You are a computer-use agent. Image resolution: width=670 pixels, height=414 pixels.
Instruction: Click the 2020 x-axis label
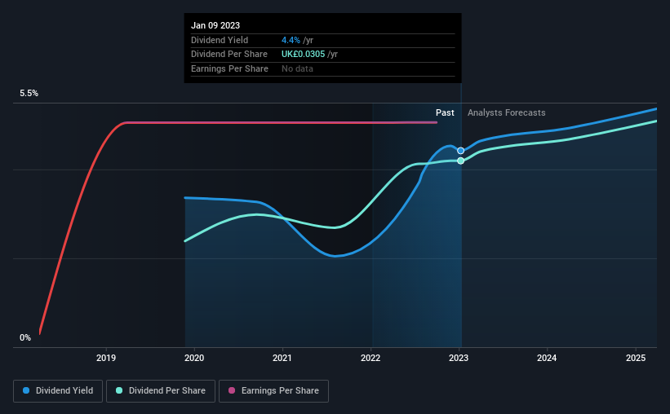194,358
